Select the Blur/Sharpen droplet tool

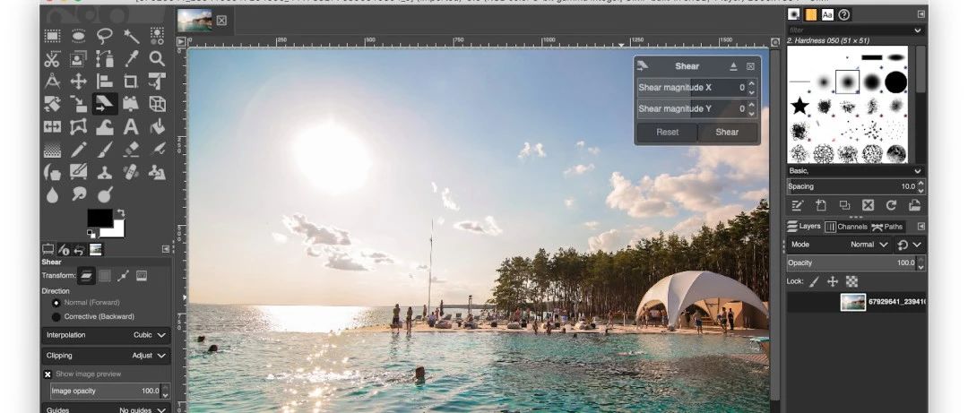coord(52,194)
